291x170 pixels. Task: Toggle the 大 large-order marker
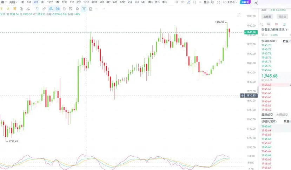pyautogui.click(x=8, y=9)
